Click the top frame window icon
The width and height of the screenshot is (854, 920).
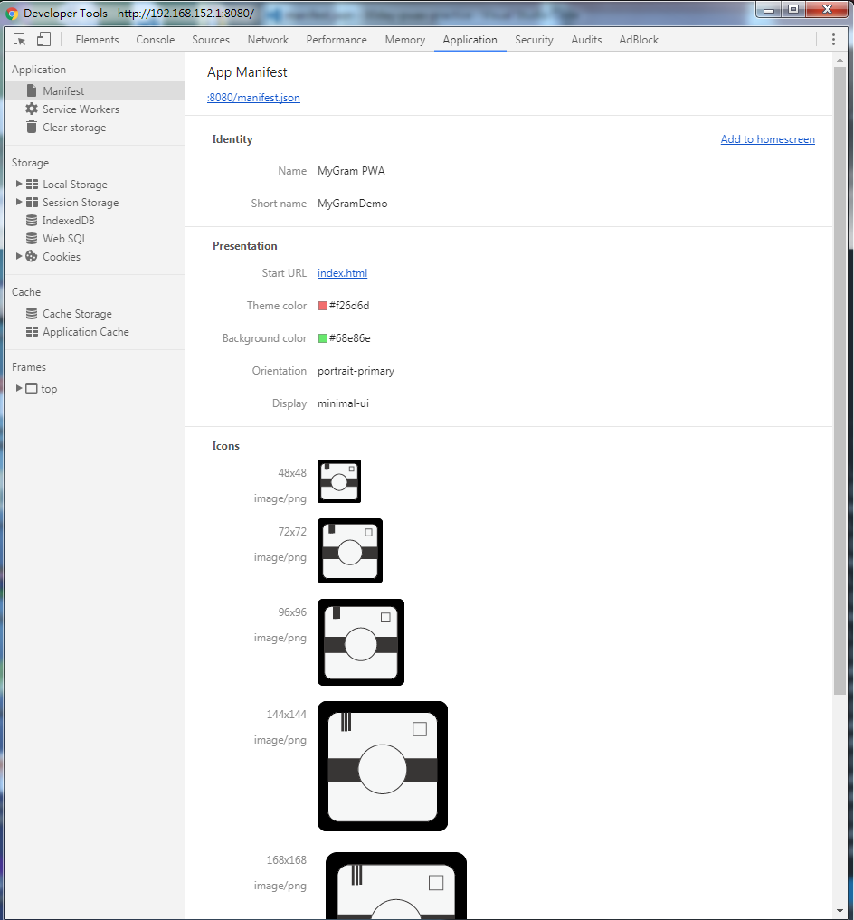point(32,388)
